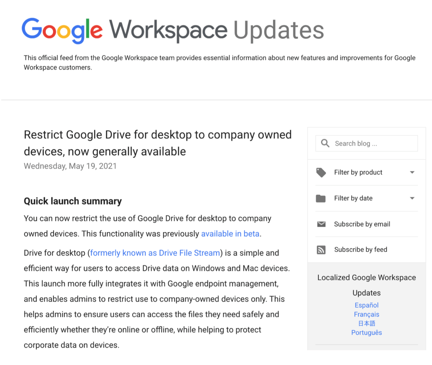Image resolution: width=432 pixels, height=365 pixels.
Task: Open the 'available in beta' link
Action: pos(230,234)
